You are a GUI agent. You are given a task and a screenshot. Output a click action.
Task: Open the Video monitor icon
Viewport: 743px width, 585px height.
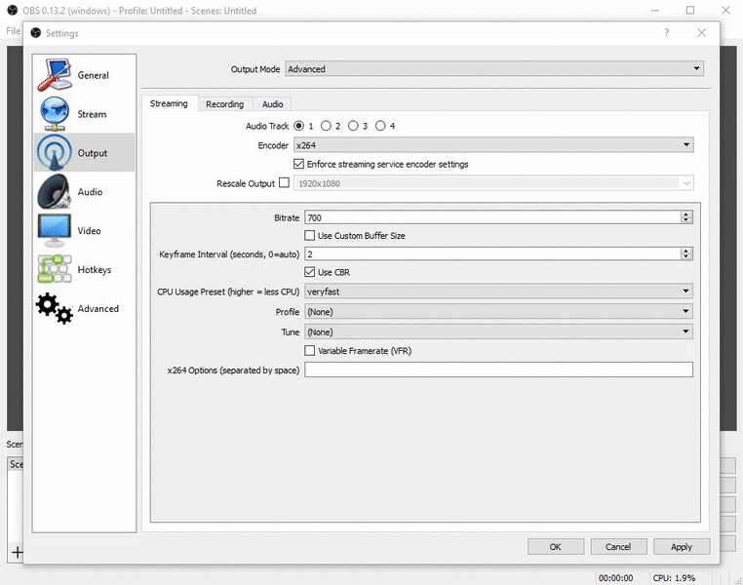coord(54,230)
